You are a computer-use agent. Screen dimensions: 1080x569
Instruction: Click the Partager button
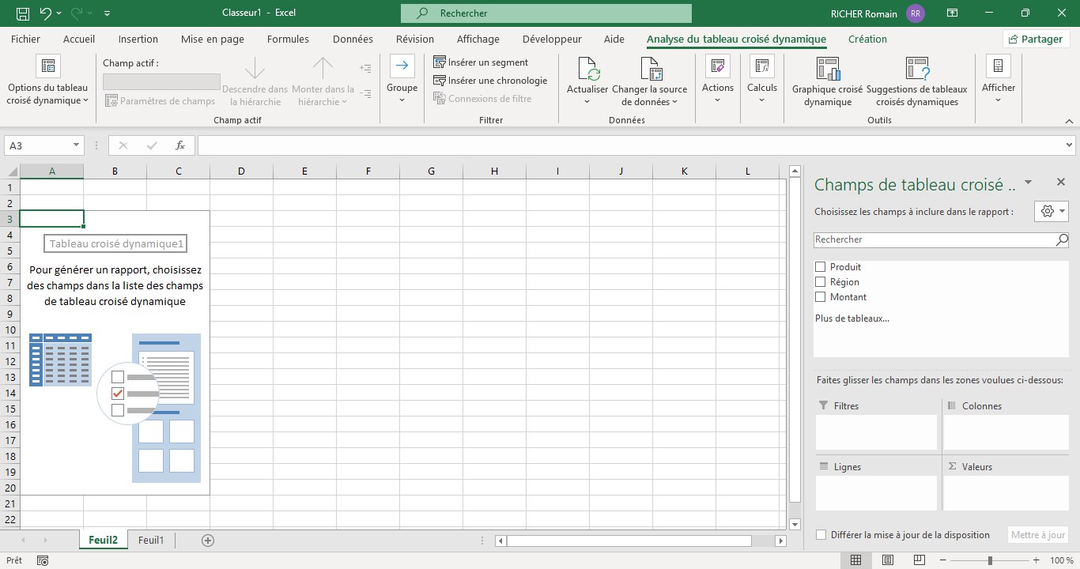(1036, 39)
